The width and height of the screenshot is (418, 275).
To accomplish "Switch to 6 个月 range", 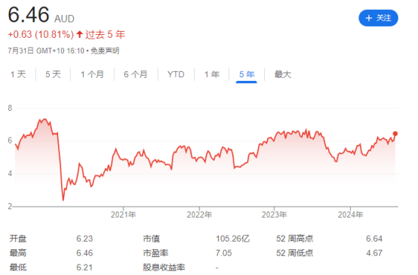I will click(x=136, y=74).
